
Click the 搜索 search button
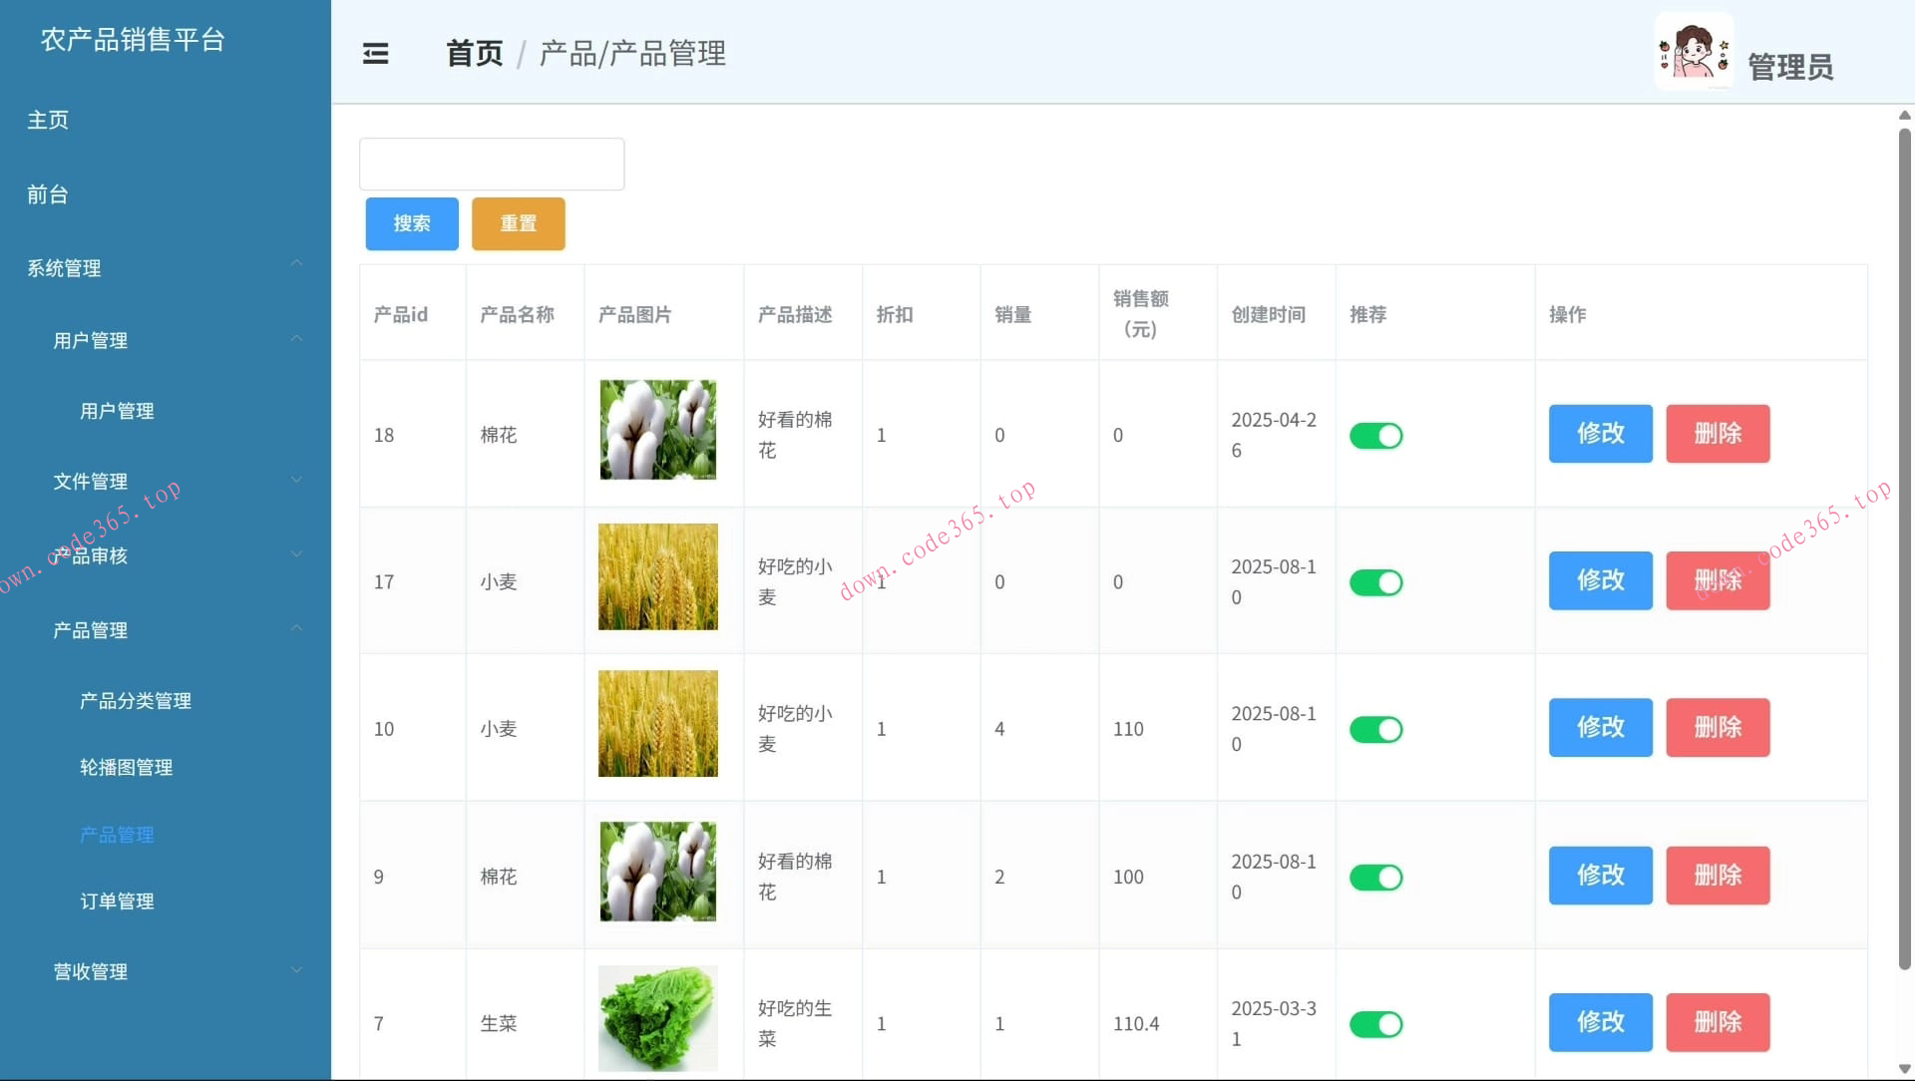pos(411,223)
